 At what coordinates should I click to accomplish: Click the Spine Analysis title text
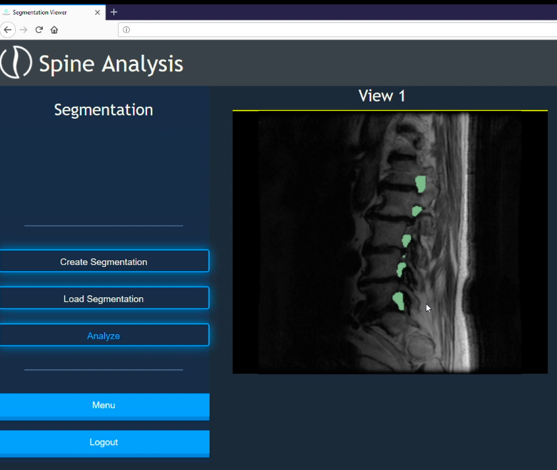click(x=111, y=65)
